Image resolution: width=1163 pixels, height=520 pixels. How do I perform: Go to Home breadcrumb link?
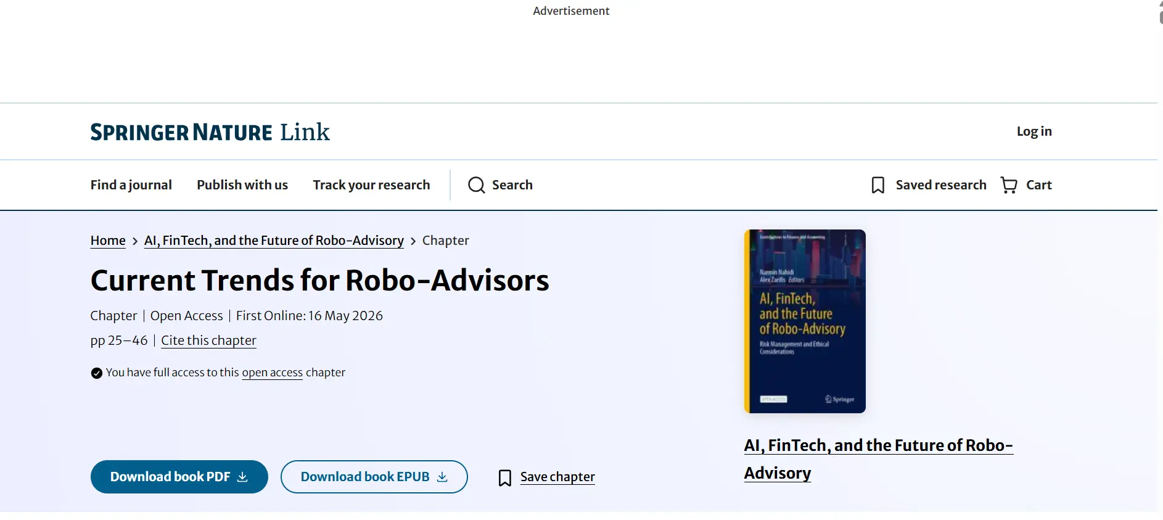[x=108, y=241]
